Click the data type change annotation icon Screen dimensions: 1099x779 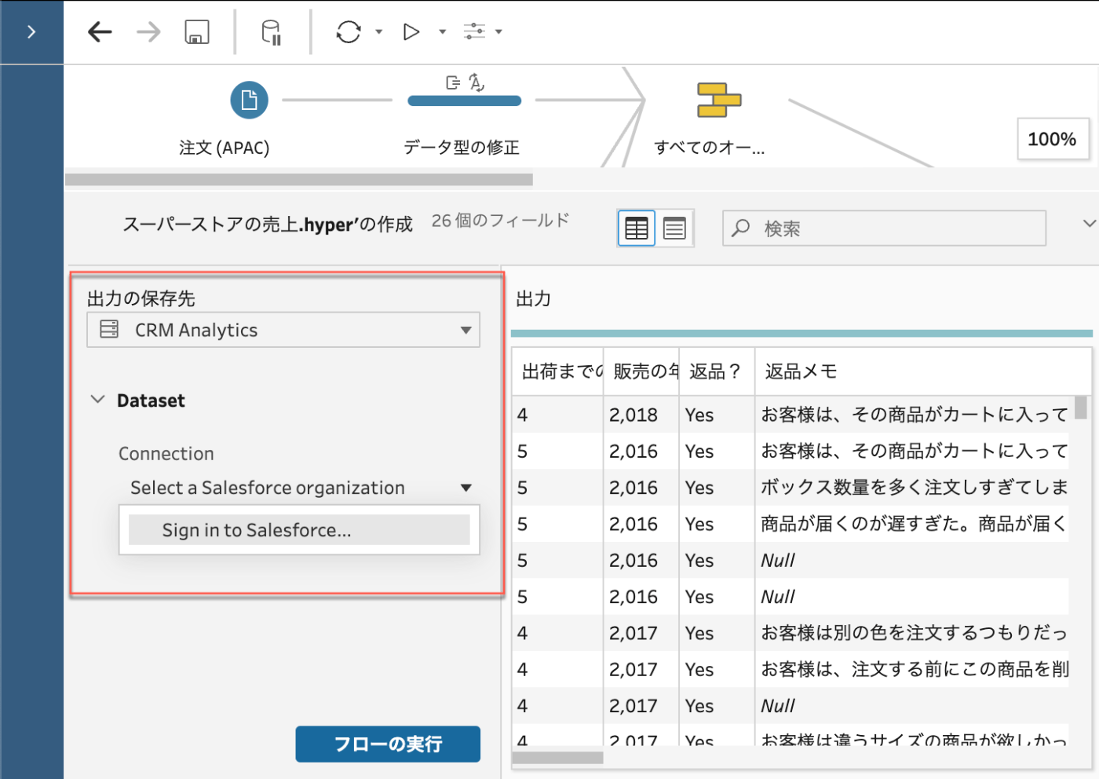pos(476,82)
